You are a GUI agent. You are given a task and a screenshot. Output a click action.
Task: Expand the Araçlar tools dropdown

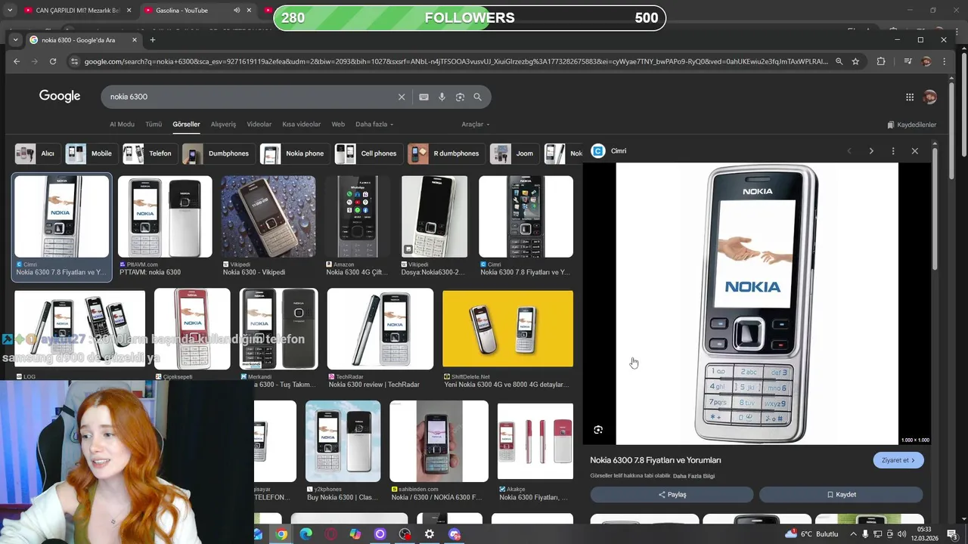(x=476, y=124)
